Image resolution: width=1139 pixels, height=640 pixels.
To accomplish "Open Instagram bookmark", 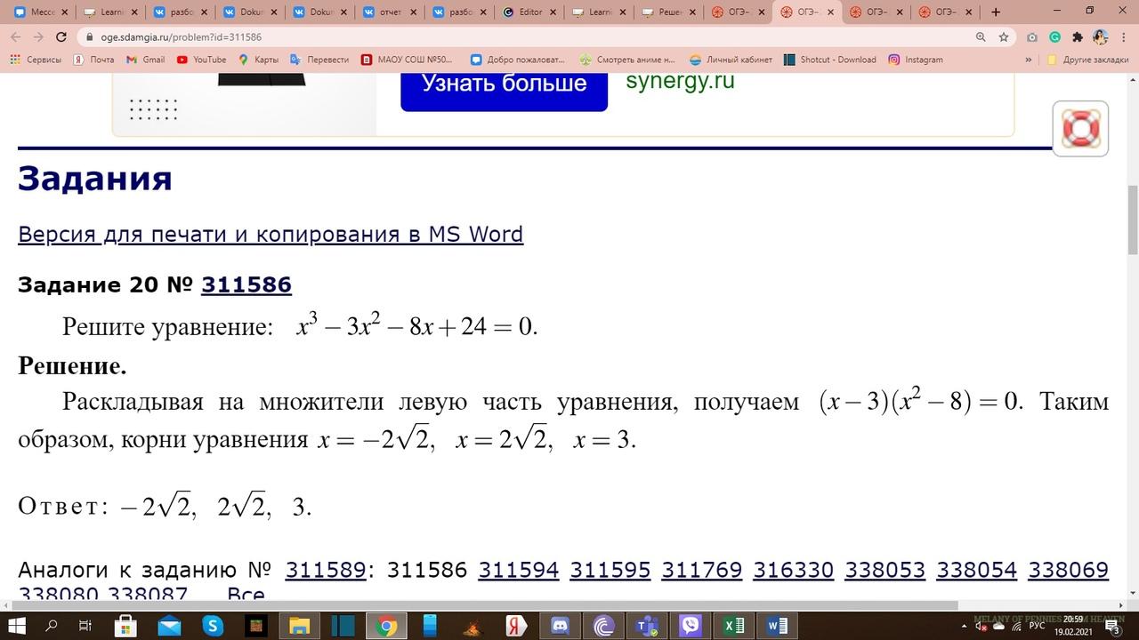I will (916, 60).
